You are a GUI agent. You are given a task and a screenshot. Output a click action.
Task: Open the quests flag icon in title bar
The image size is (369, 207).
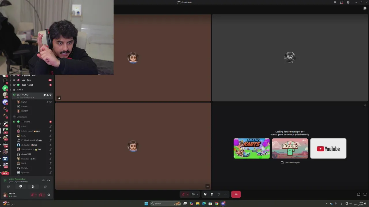tap(335, 2)
